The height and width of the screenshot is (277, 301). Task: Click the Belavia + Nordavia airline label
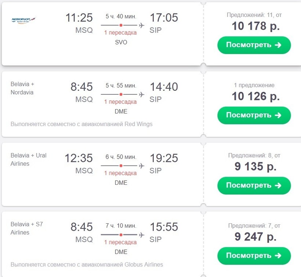coord(22,88)
